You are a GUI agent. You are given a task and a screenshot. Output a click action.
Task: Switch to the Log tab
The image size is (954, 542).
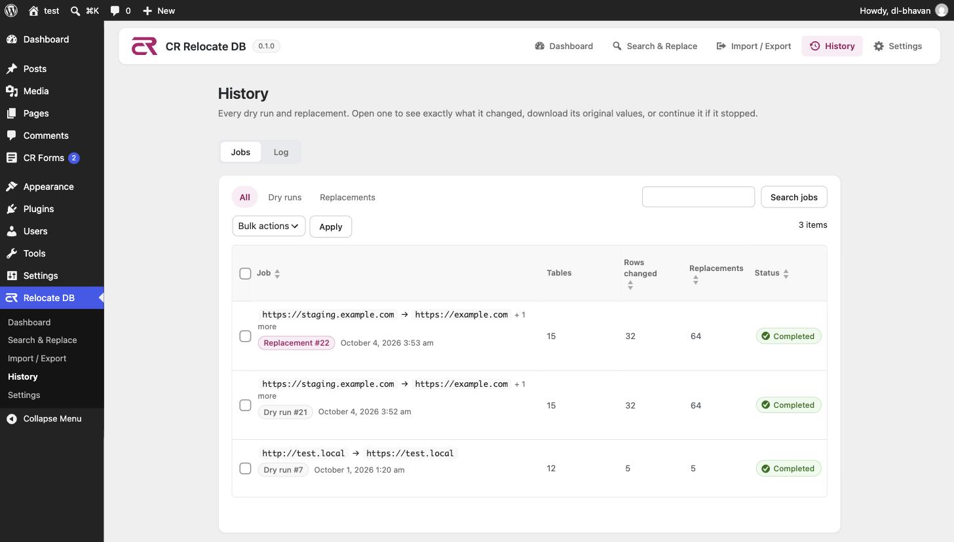[x=281, y=152]
